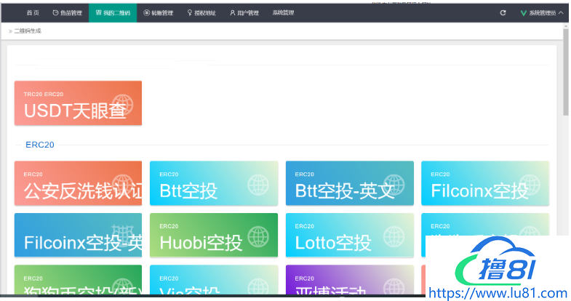Open the USDT天眼查 card
This screenshot has height=301, width=571.
78,103
